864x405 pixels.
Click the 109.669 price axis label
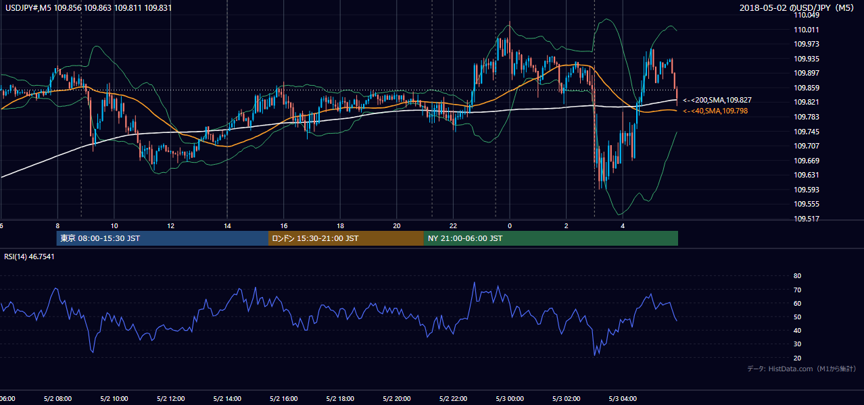click(807, 161)
